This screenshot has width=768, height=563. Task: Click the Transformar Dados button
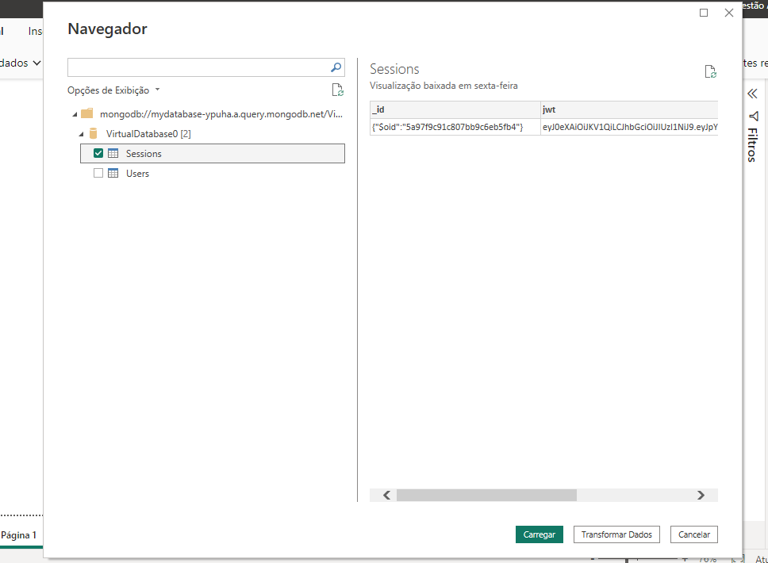point(616,534)
